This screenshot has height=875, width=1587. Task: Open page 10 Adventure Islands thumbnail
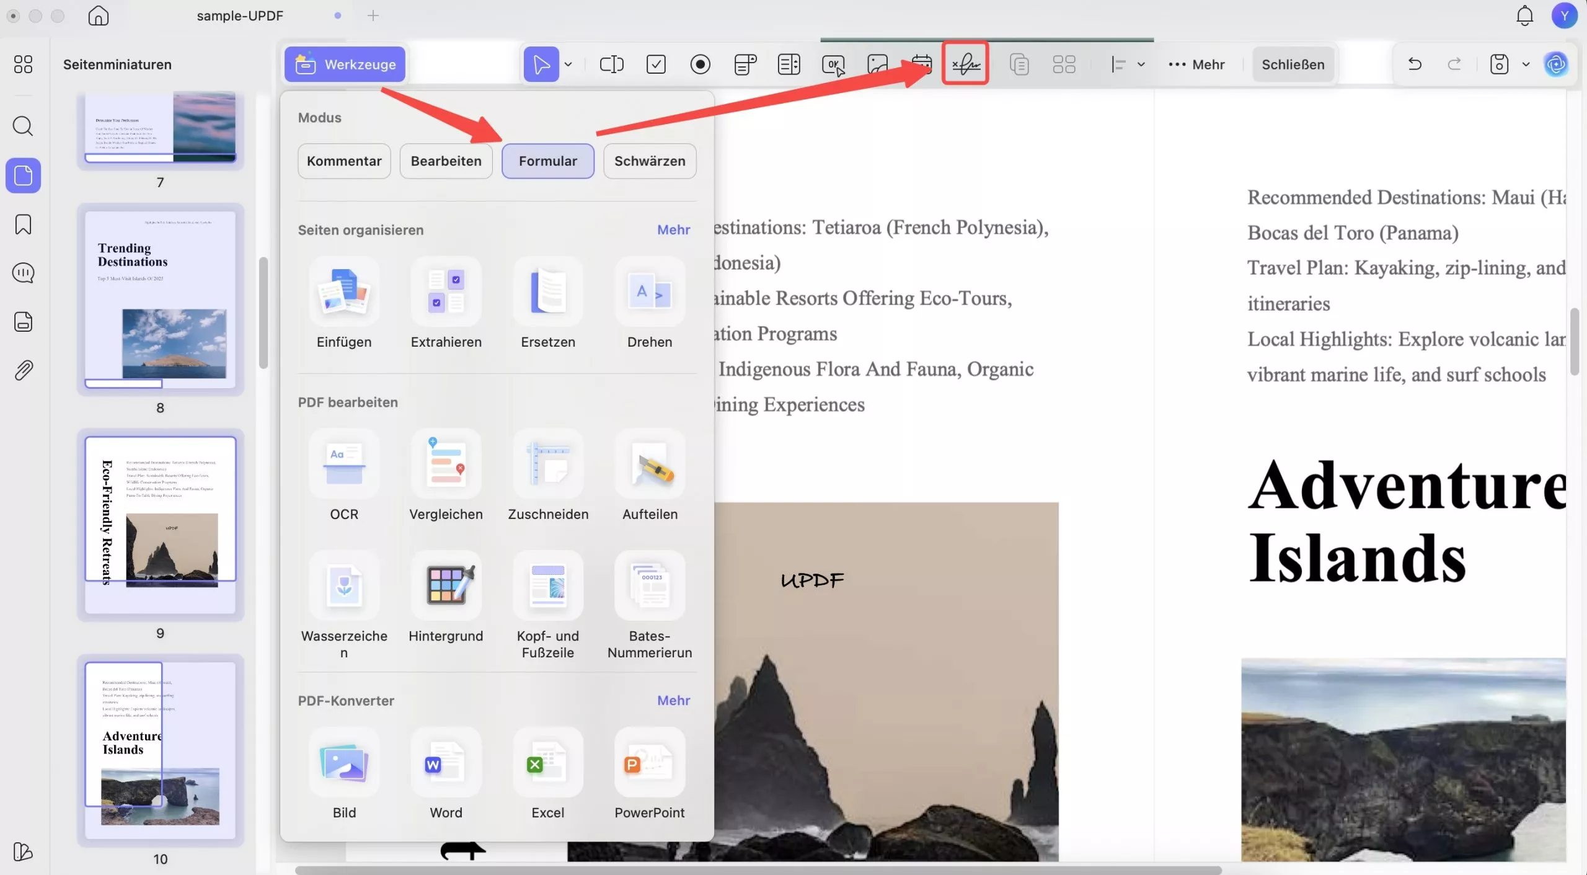(x=161, y=750)
